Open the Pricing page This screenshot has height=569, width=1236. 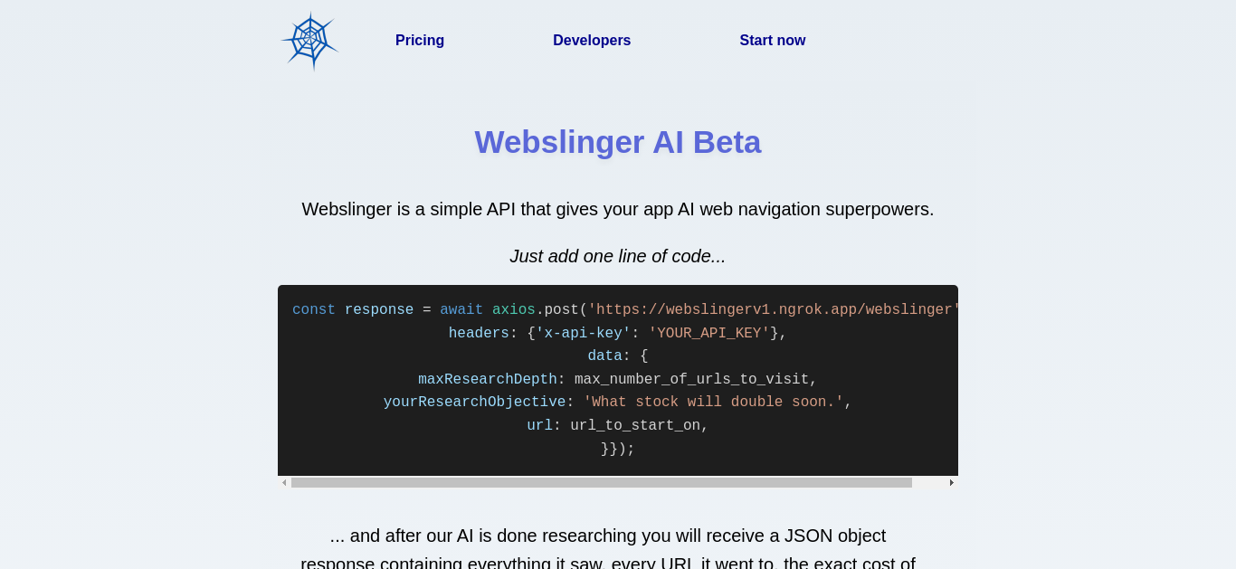tap(420, 41)
